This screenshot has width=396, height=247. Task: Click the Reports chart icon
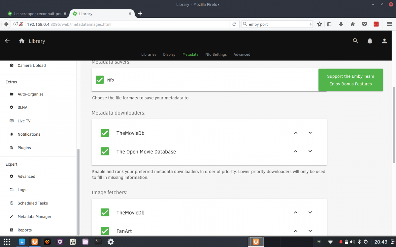[x=12, y=230]
